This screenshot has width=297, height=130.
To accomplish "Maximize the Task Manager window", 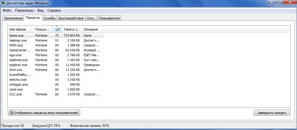I will (x=279, y=2).
